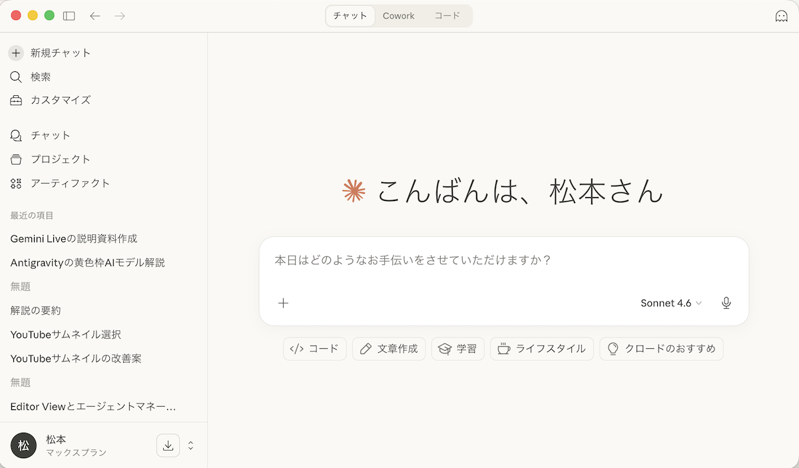Open incognito chat ghost icon
This screenshot has width=799, height=468.
point(782,16)
